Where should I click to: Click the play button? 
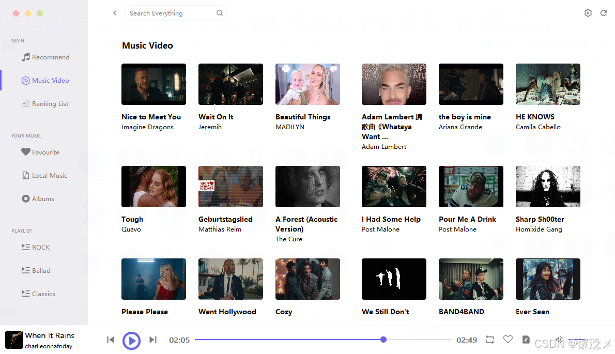(x=131, y=341)
